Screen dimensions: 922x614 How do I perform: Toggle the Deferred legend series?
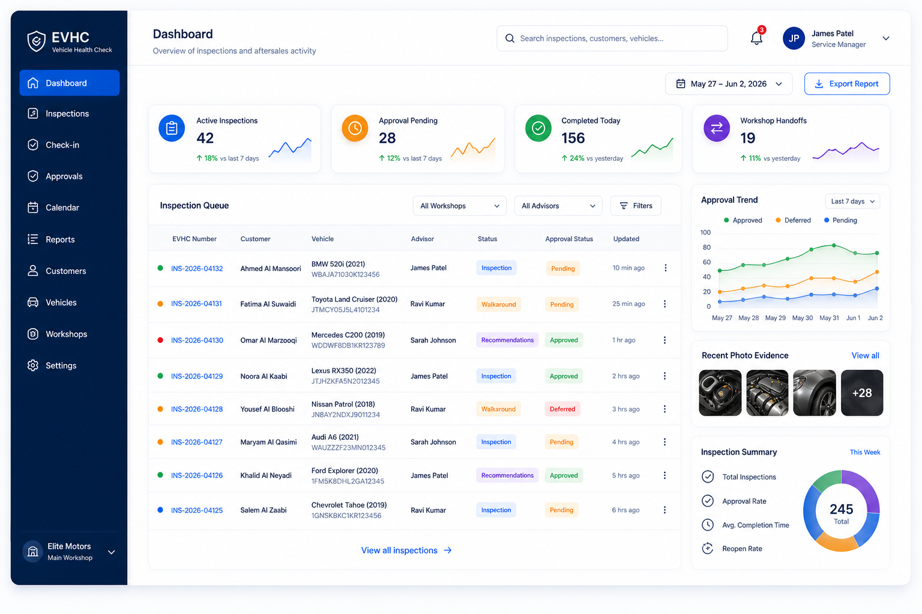[793, 220]
